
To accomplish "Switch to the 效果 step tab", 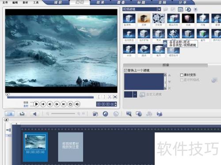I will coord(100,2).
